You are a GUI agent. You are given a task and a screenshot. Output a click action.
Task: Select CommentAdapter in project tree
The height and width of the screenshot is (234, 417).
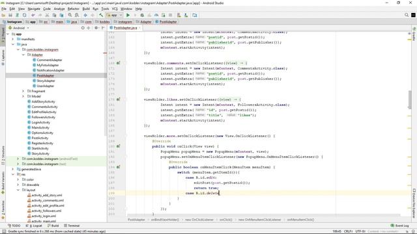click(x=50, y=60)
